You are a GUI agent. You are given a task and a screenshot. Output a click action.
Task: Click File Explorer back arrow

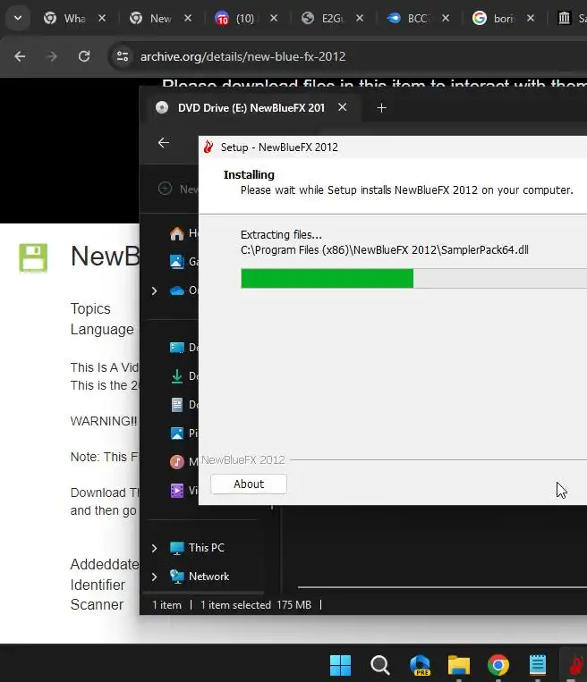pos(164,143)
